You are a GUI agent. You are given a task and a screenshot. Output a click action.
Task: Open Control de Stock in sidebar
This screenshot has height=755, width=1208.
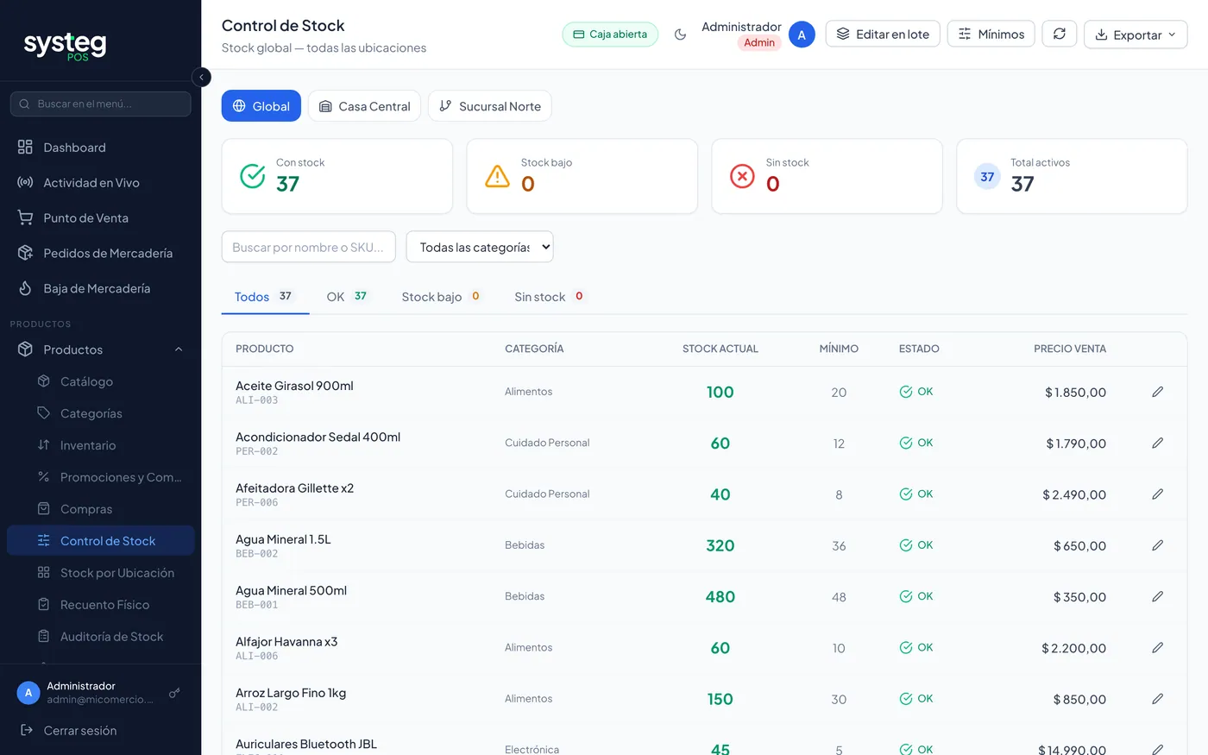(x=100, y=541)
